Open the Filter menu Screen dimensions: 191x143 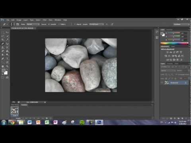45,20
